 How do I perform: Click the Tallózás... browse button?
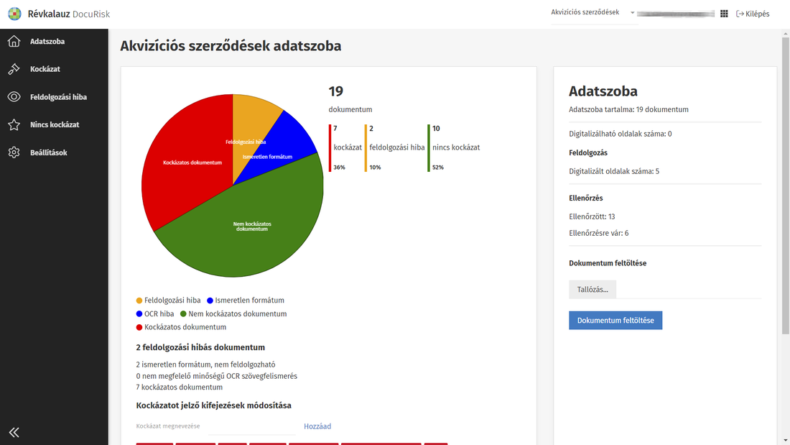click(x=592, y=290)
